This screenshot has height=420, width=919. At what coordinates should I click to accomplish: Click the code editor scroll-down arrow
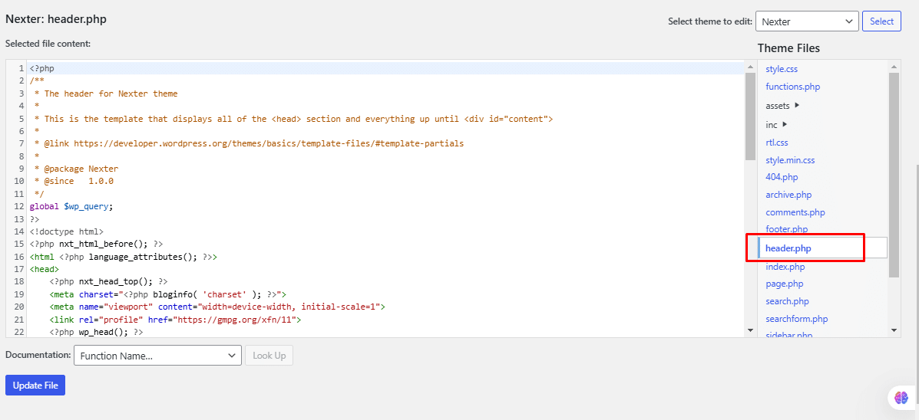click(x=750, y=330)
